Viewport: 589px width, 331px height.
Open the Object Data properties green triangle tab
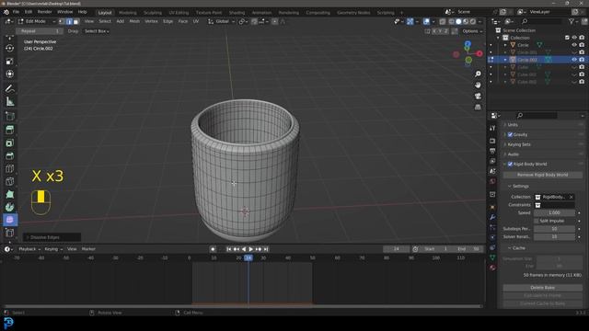492,257
